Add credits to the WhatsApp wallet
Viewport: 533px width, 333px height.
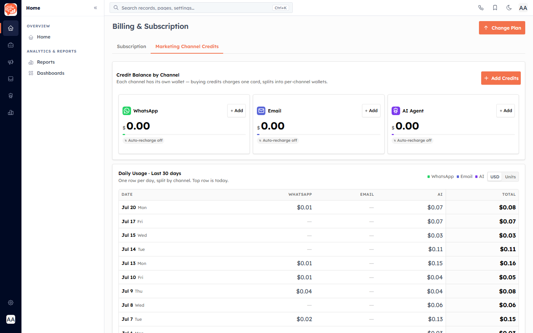[237, 111]
